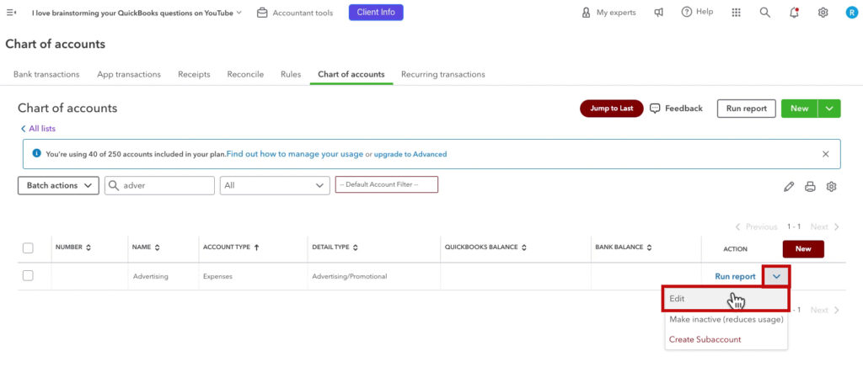Sort by ACCOUNT TYPE column arrow

[256, 247]
